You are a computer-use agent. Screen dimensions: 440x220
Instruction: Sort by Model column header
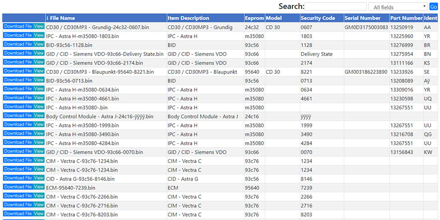click(274, 18)
